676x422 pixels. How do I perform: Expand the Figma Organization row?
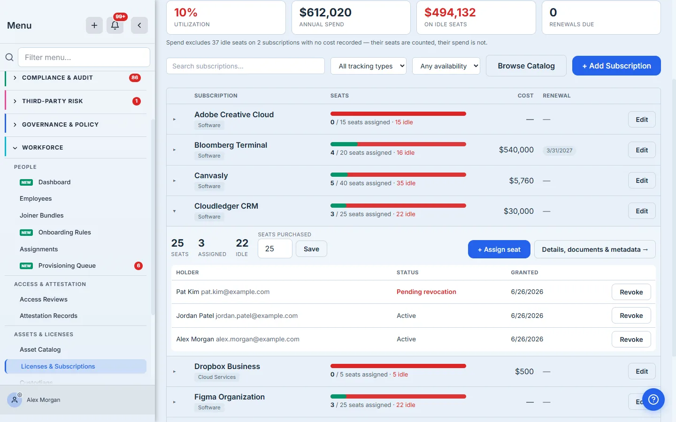[174, 402]
